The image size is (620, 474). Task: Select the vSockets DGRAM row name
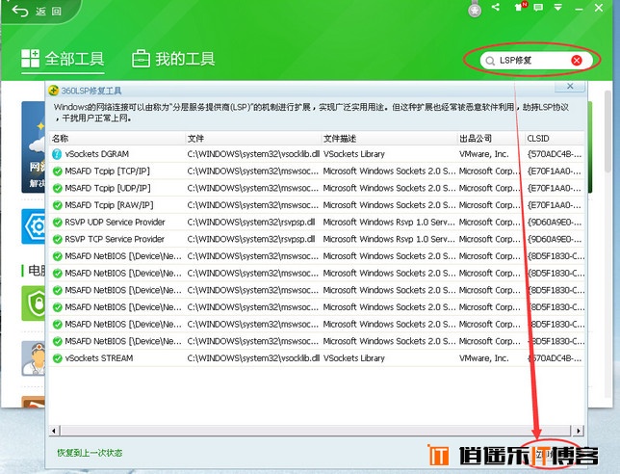click(x=97, y=154)
